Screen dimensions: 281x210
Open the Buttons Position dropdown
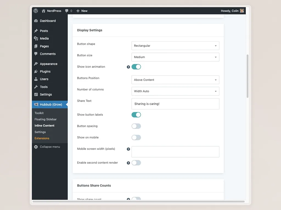coord(175,80)
